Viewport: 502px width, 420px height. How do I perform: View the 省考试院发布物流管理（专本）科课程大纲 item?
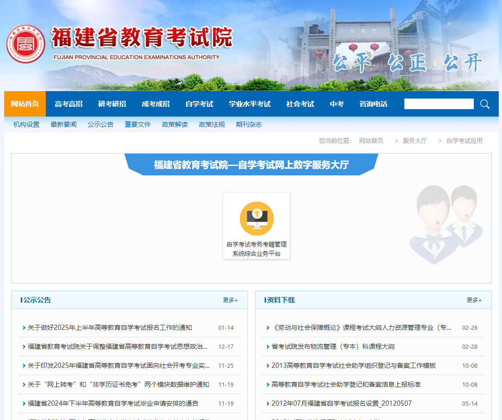(x=333, y=346)
